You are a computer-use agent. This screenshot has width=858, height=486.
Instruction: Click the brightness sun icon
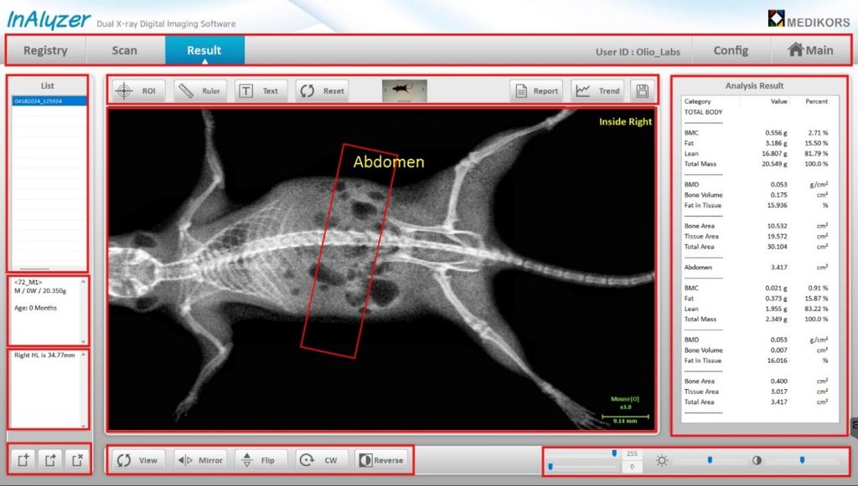click(662, 460)
